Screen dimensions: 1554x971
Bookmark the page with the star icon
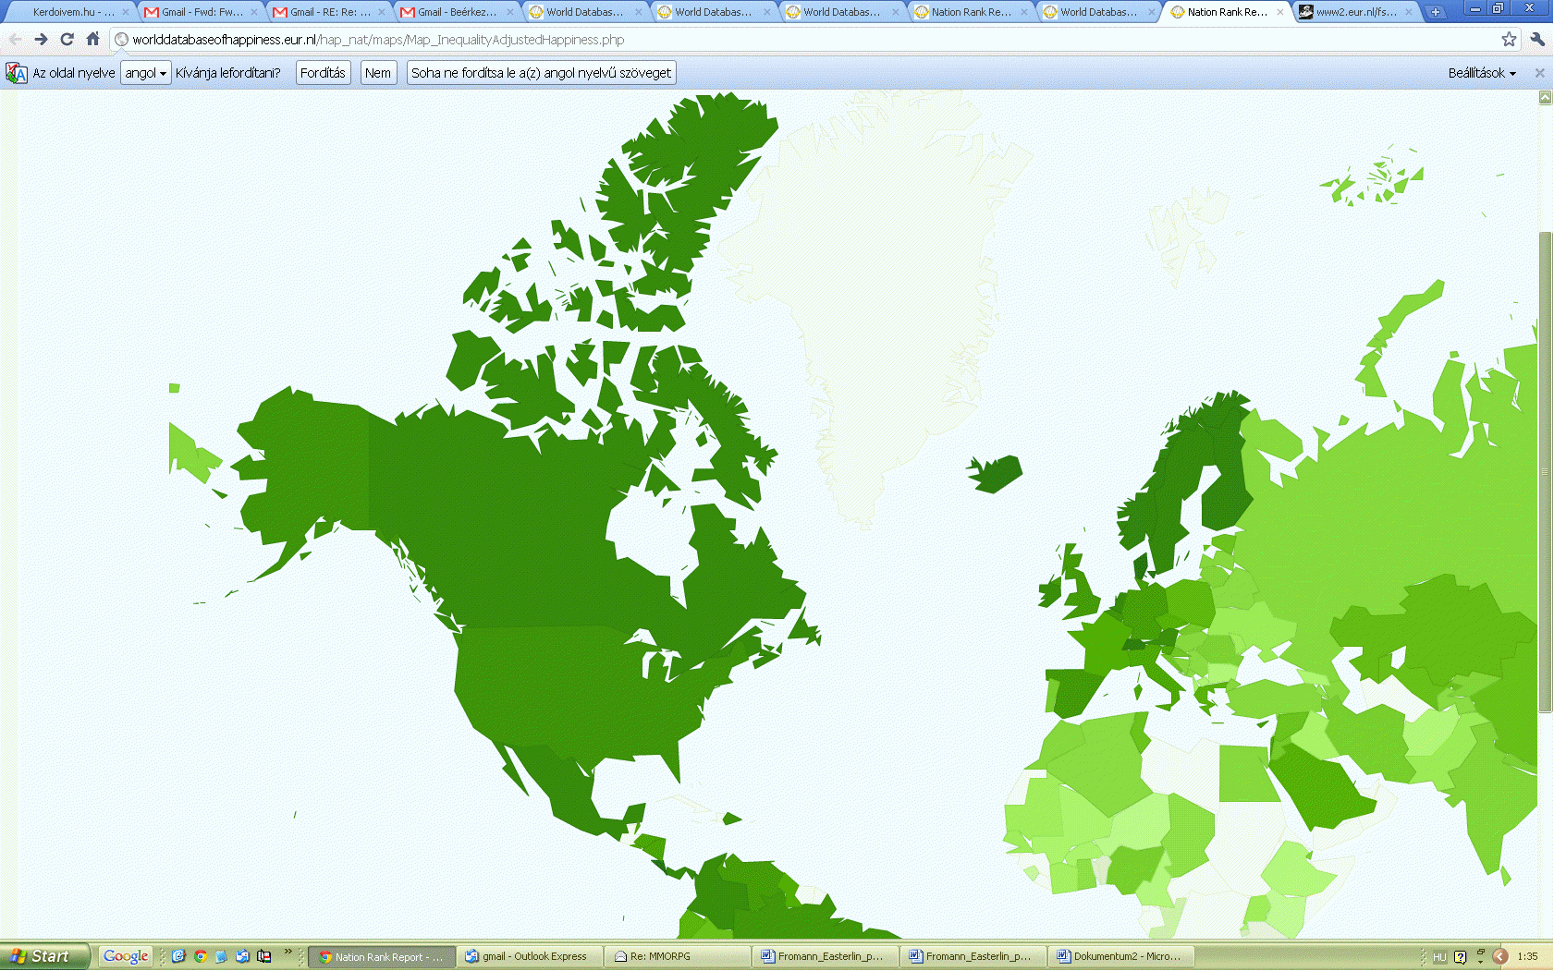(1509, 39)
